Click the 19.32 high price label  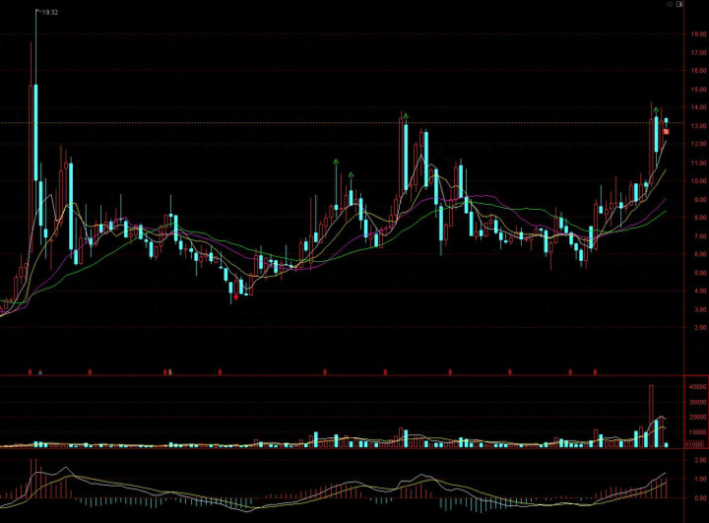[x=50, y=13]
